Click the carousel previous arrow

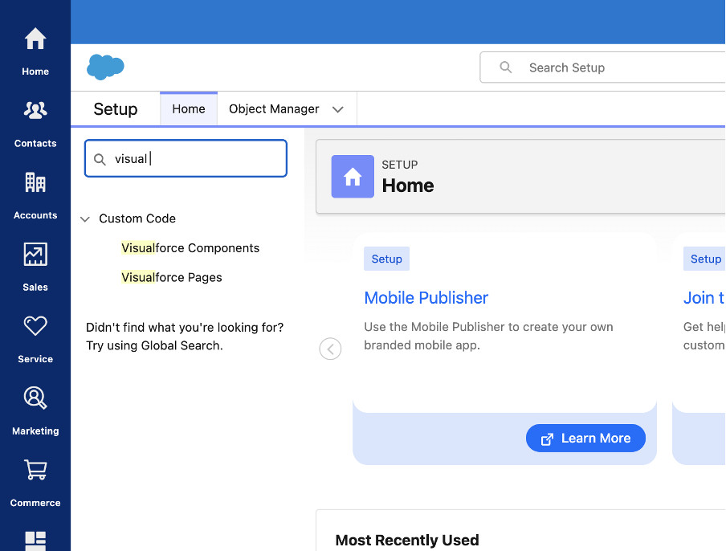330,349
